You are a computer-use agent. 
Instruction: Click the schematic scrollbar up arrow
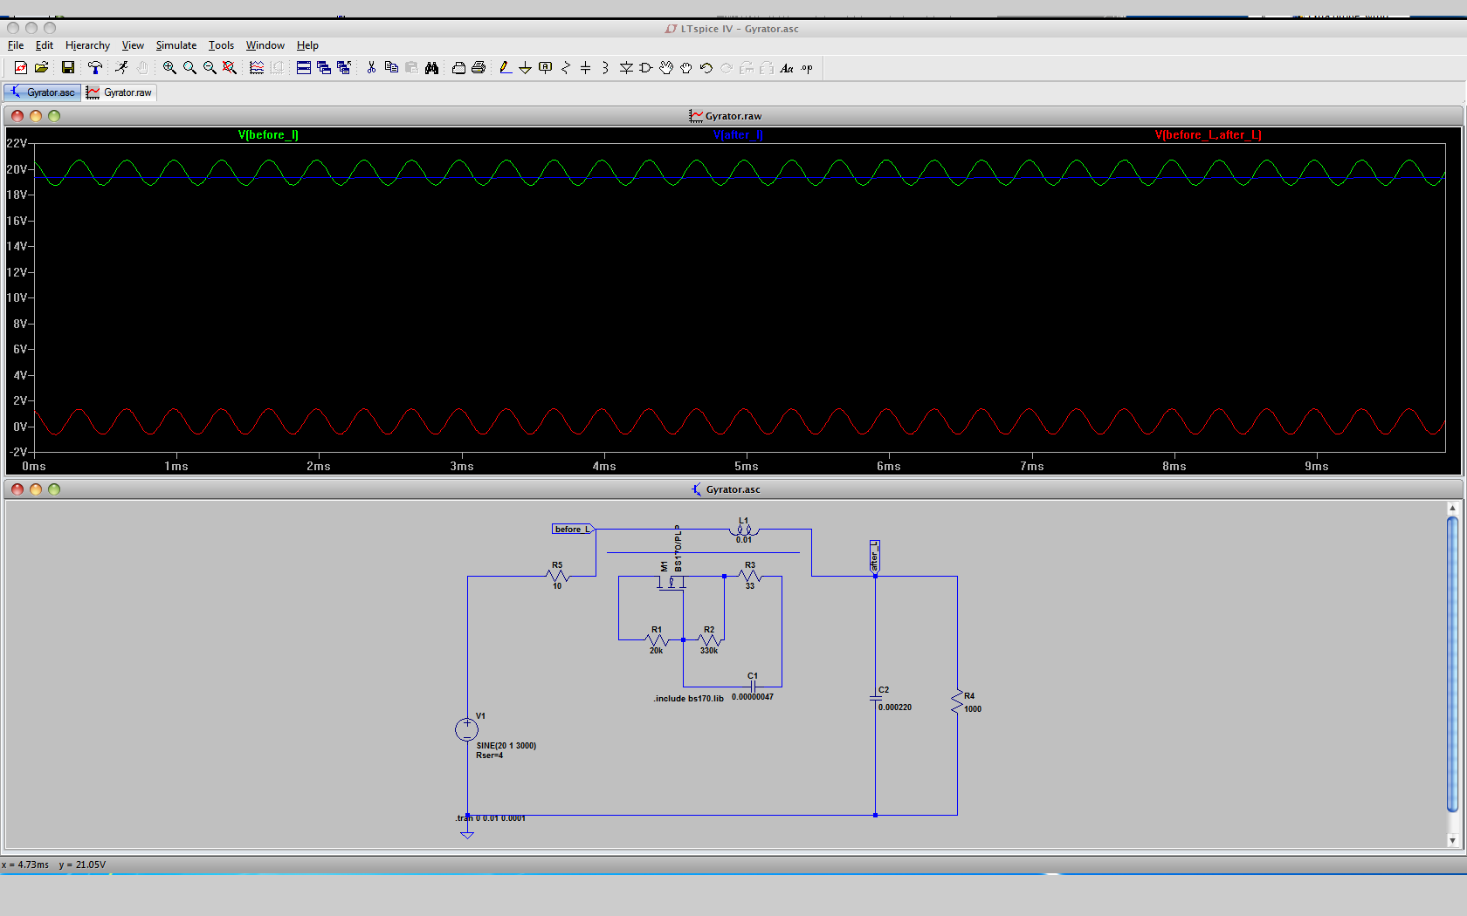tap(1453, 508)
